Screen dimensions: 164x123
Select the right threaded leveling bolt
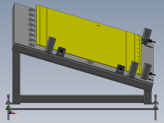point(155,107)
